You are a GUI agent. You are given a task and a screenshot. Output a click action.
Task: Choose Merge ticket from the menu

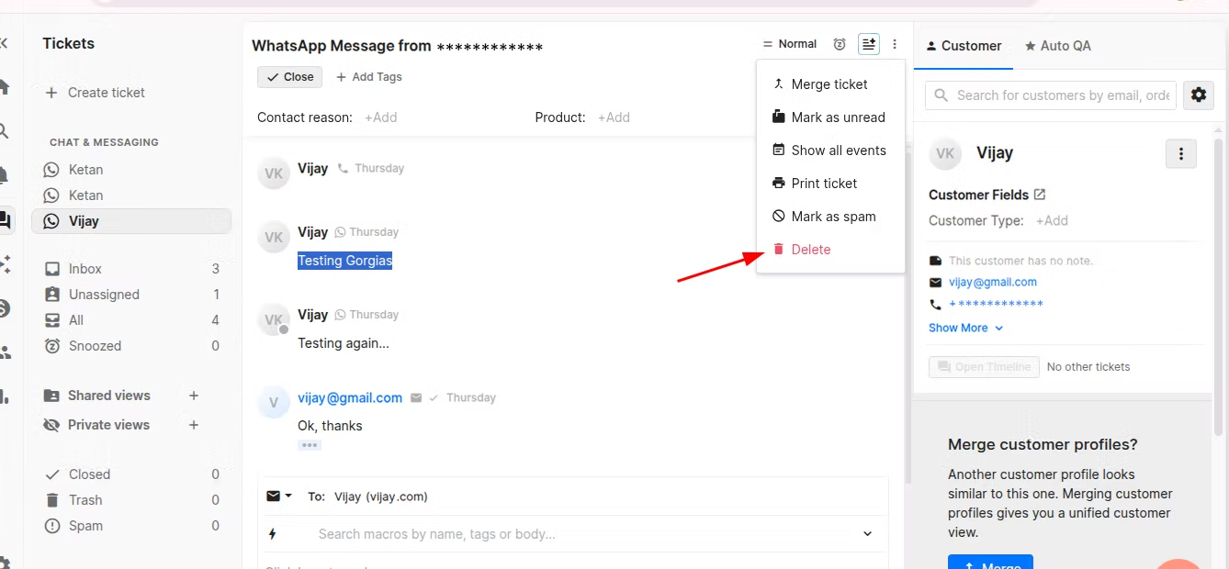tap(829, 84)
